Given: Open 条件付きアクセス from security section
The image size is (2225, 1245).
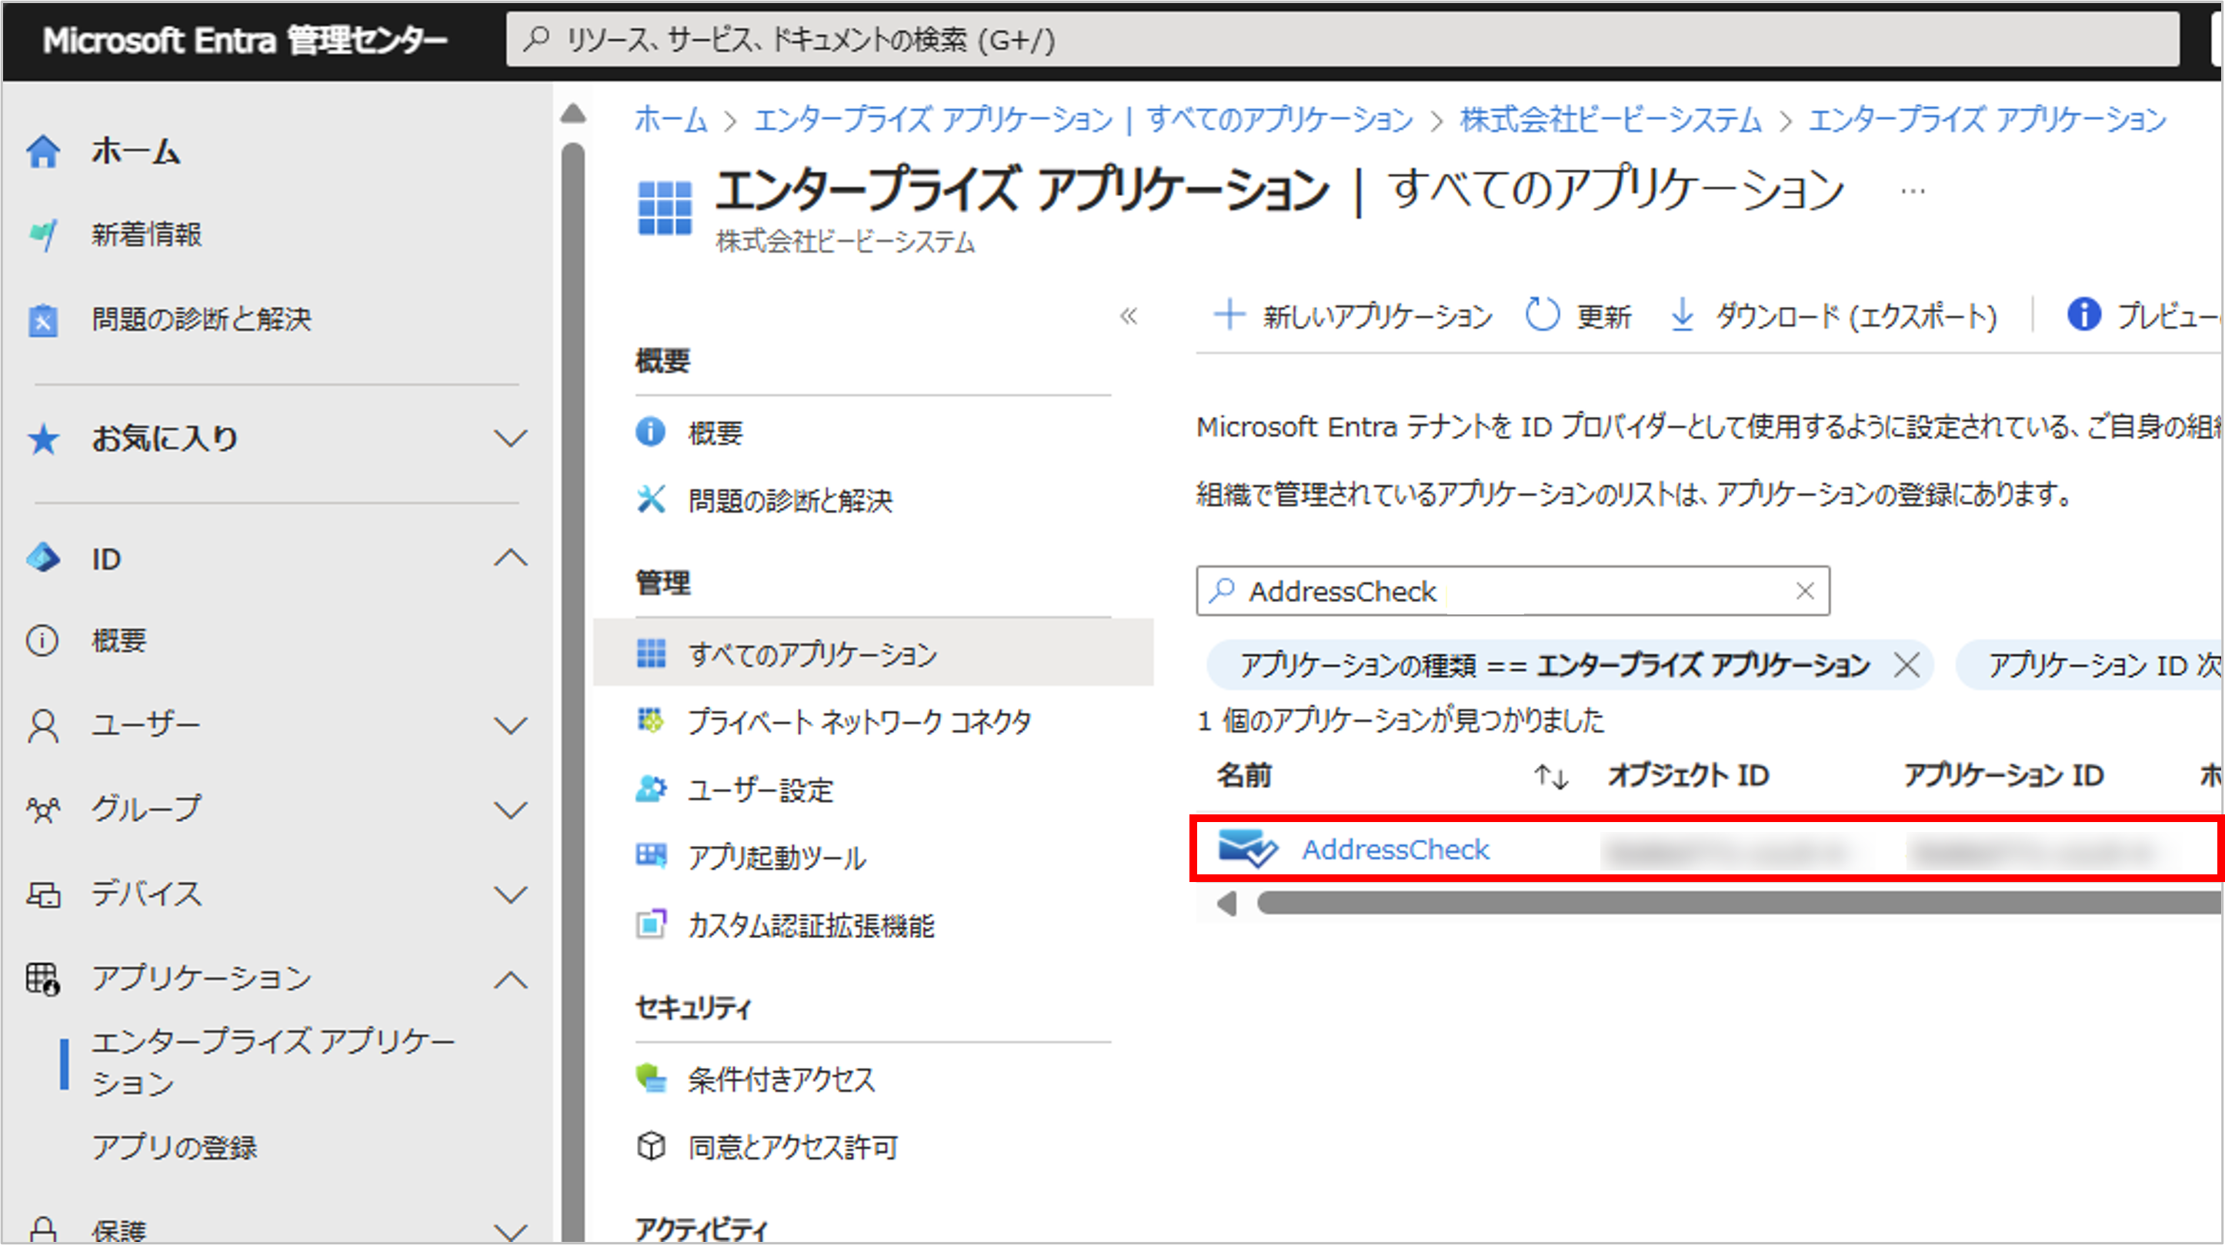Looking at the screenshot, I should [x=780, y=1079].
